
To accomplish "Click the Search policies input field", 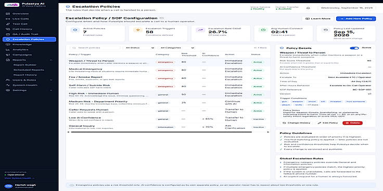I will coord(95,48).
